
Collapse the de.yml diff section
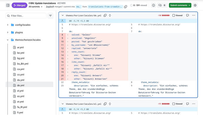click(63, 16)
